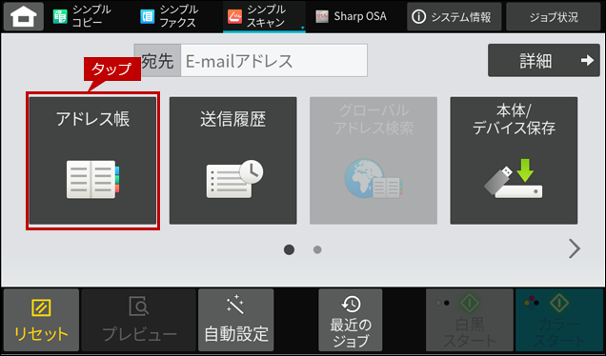Switch to シンプルファクス mode
Screen dimensions: 606x356
click(x=170, y=16)
